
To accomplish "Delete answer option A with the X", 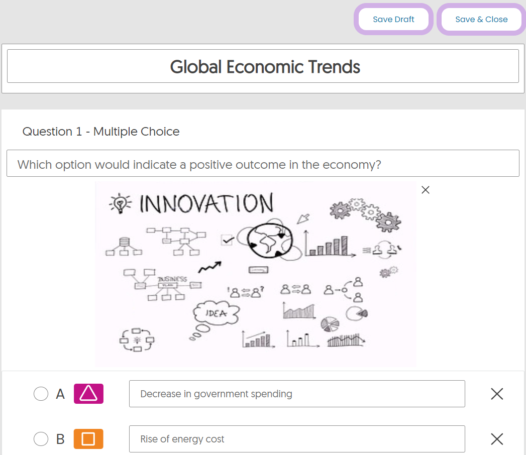I will click(497, 394).
